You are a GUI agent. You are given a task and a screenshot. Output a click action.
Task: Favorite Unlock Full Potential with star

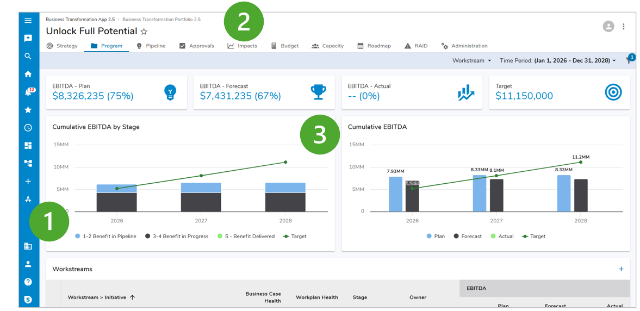(x=144, y=32)
